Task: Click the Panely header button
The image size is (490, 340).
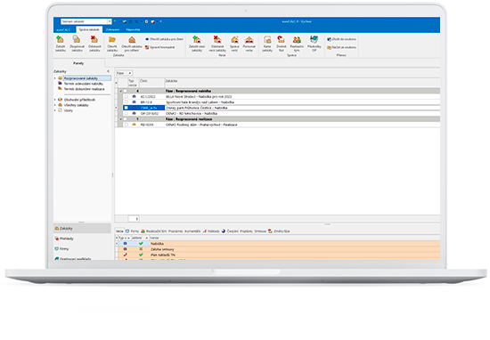Action: click(x=78, y=63)
